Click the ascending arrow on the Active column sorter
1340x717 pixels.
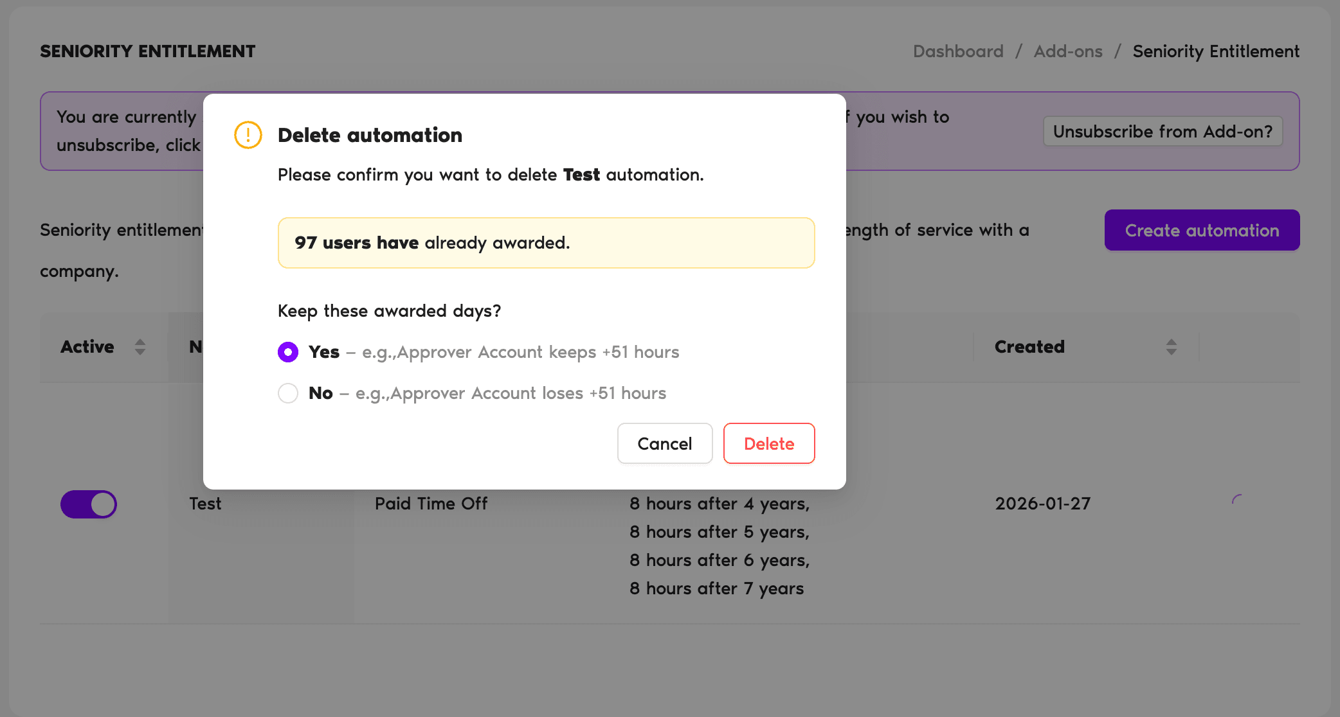coord(140,342)
